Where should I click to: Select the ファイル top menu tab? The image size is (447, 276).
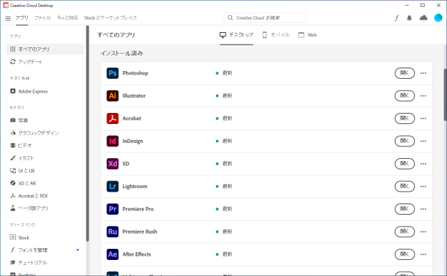[x=42, y=17]
